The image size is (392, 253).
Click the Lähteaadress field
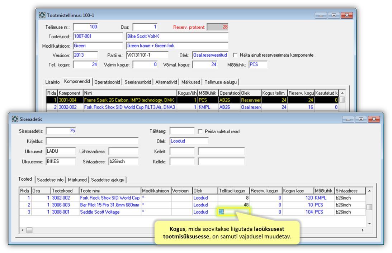(123, 151)
